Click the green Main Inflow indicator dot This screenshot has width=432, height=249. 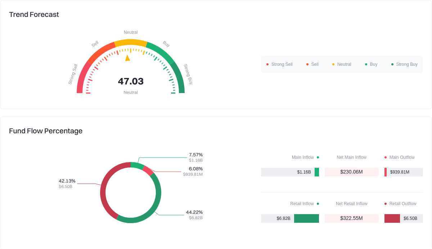pyautogui.click(x=318, y=157)
